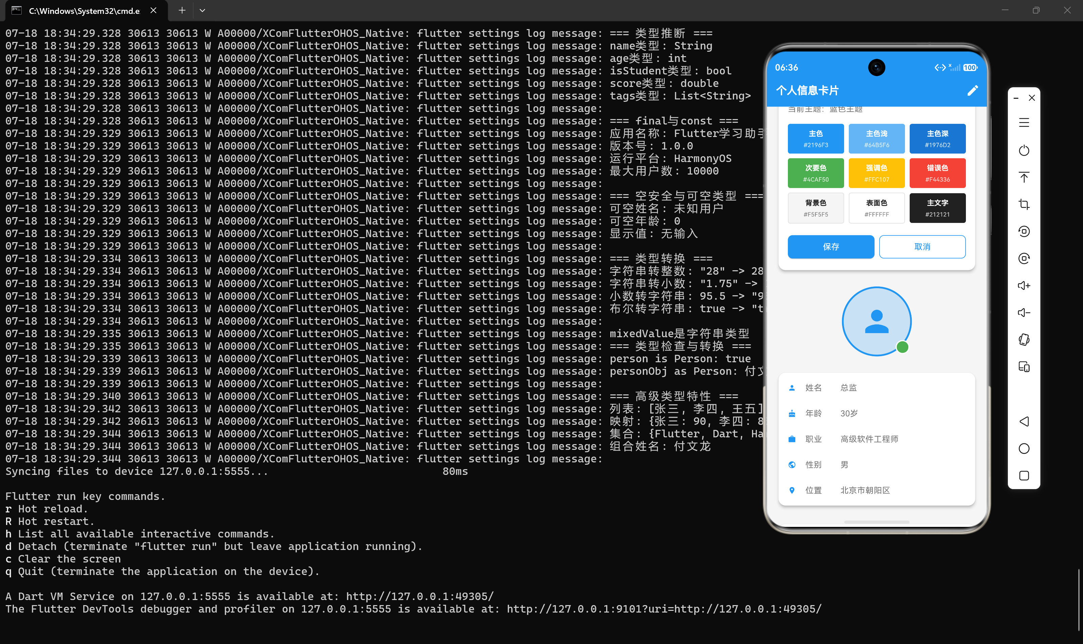Image resolution: width=1083 pixels, height=644 pixels.
Task: Click the emulator crop screenshot icon
Action: (1024, 204)
